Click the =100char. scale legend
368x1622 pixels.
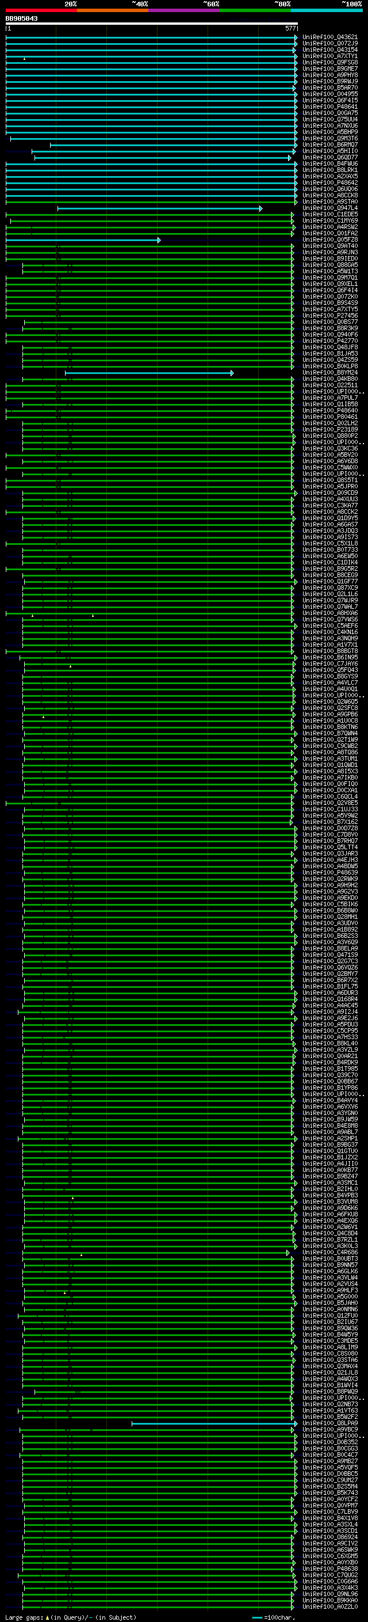(273, 1617)
